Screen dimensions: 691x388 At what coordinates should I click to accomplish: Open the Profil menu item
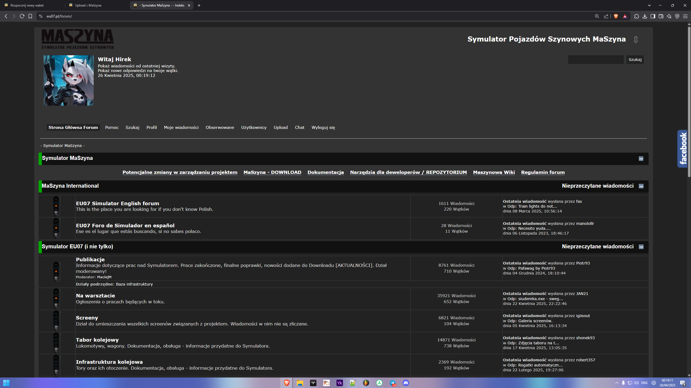151,127
